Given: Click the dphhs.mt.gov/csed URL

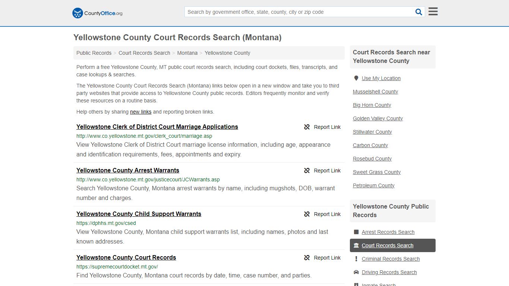Looking at the screenshot, I should pyautogui.click(x=106, y=223).
